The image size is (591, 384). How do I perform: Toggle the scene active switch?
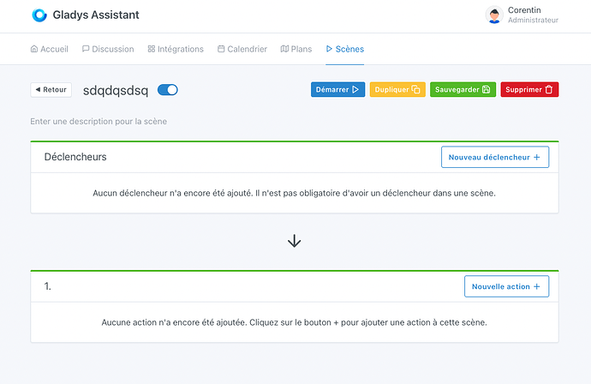coord(168,90)
